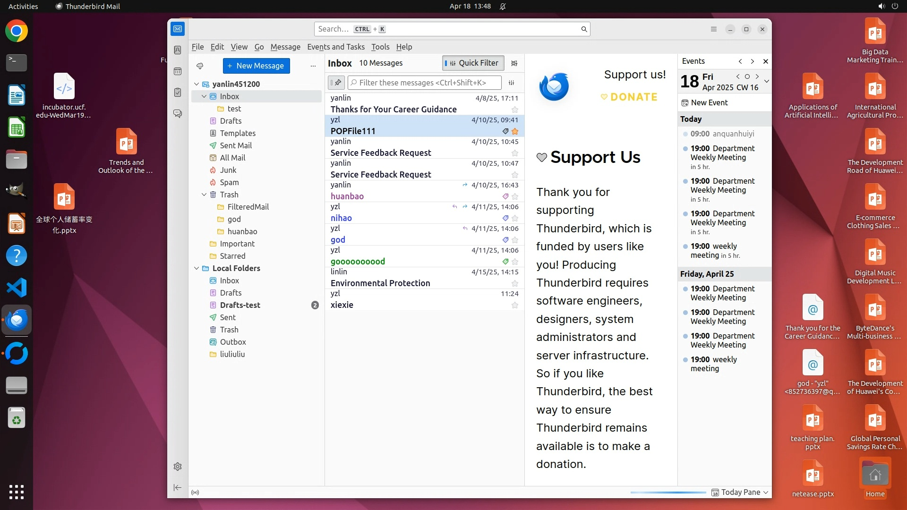Collapse the spaces toolbar icon

[x=178, y=487]
